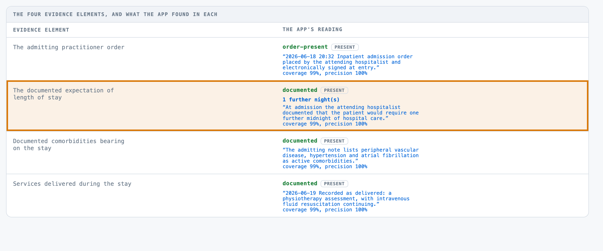Open the 'one further midnight' hospitalist quote

(350, 113)
